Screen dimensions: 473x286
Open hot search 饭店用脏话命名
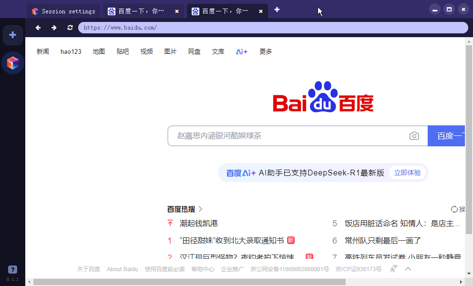pyautogui.click(x=402, y=224)
